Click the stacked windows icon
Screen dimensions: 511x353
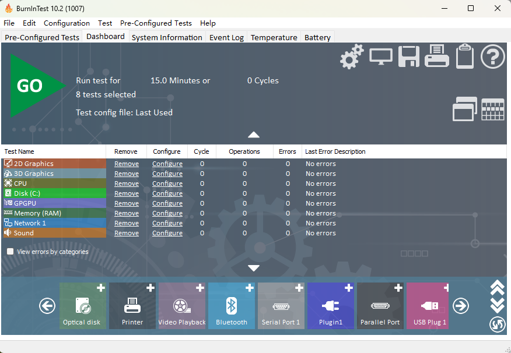tap(465, 109)
